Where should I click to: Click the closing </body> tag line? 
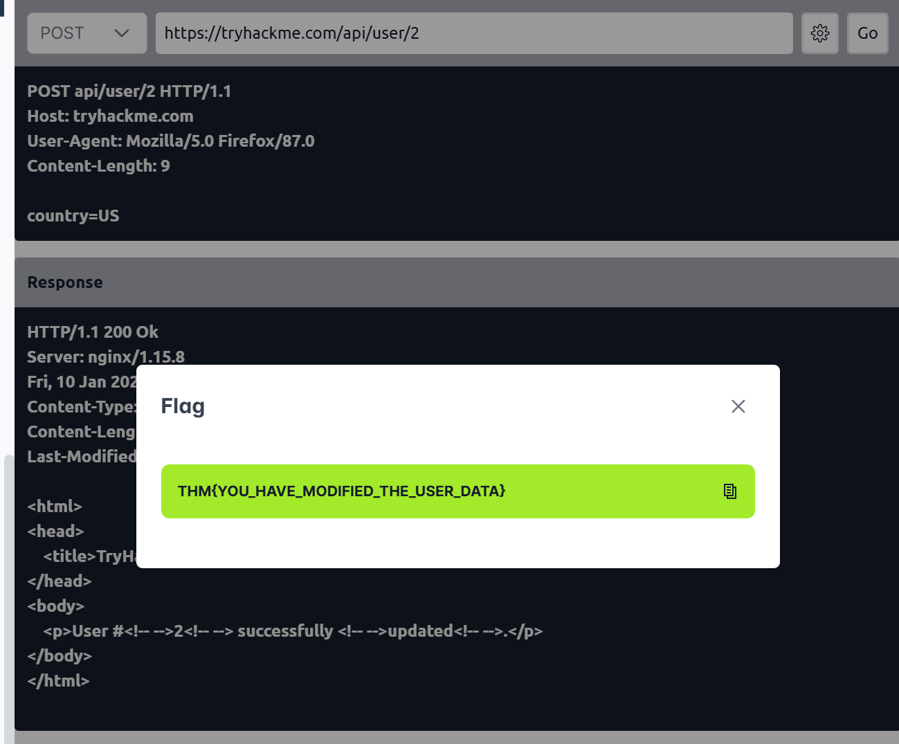[x=60, y=656]
